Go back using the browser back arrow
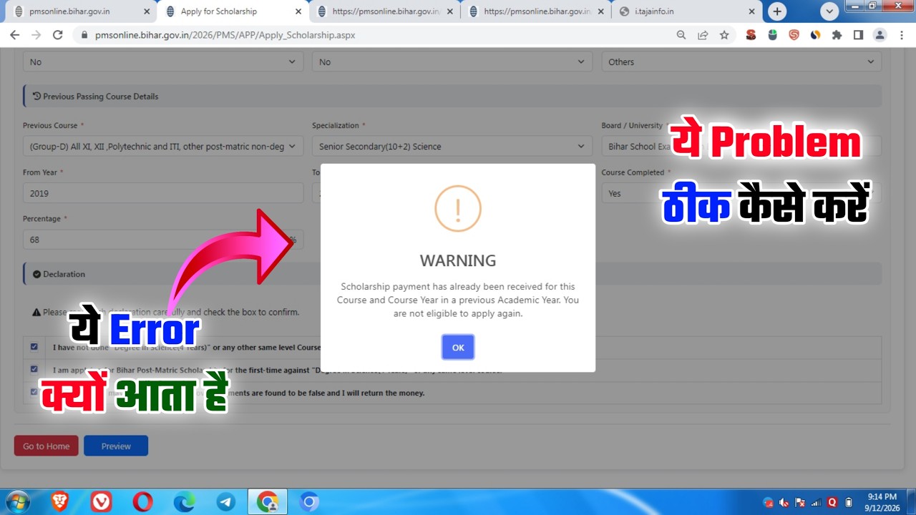Screen dimensions: 916x515 pyautogui.click(x=14, y=34)
